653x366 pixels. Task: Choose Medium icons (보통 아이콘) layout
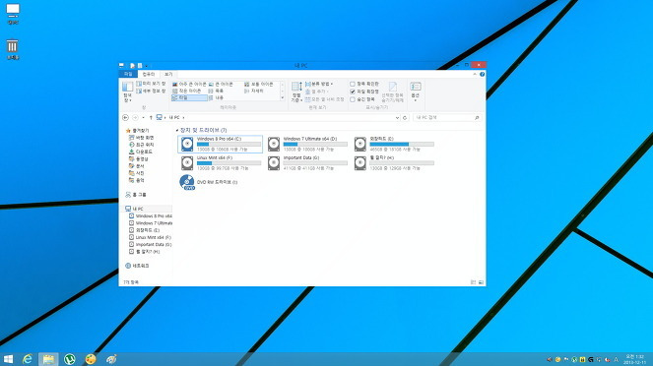[x=259, y=84]
